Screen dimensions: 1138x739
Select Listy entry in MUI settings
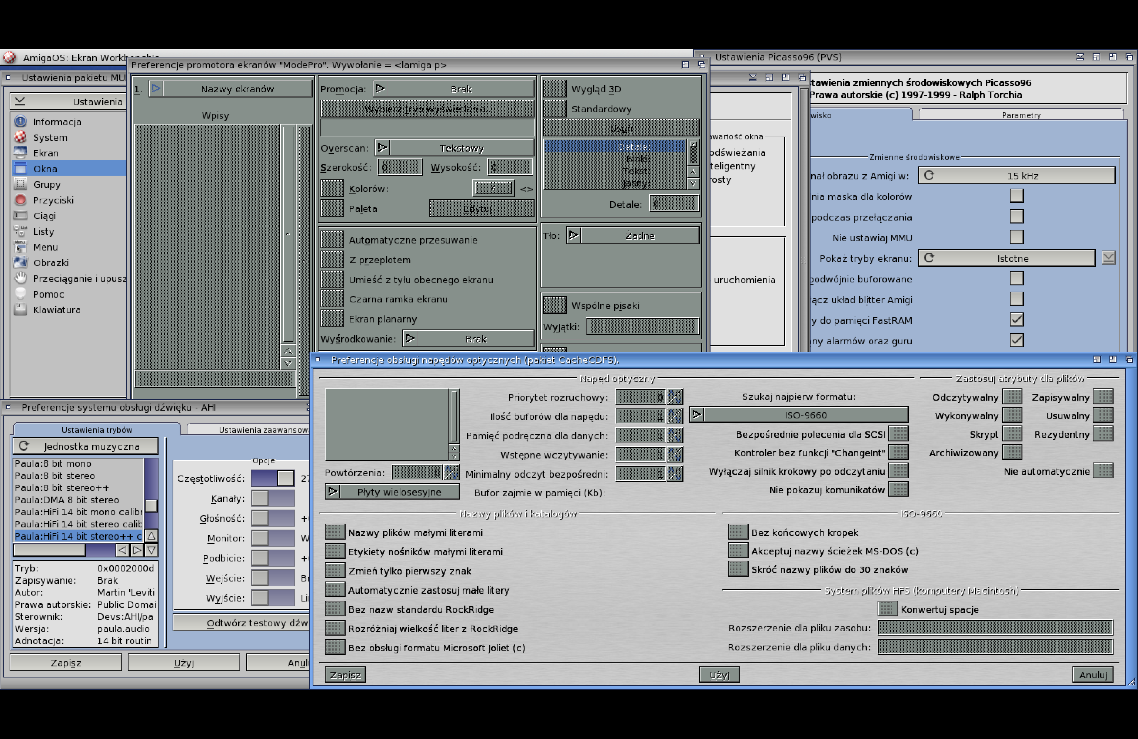coord(70,232)
